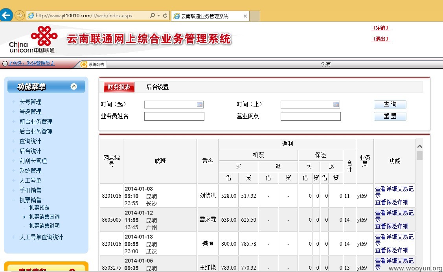Click passenger name 刘伏洪 cell
The height and width of the screenshot is (272, 443).
pos(208,195)
